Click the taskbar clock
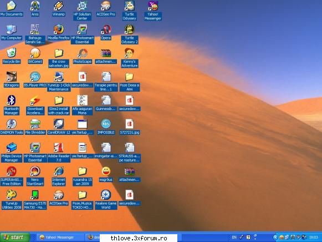This screenshot has width=322, height=242. 313,237
